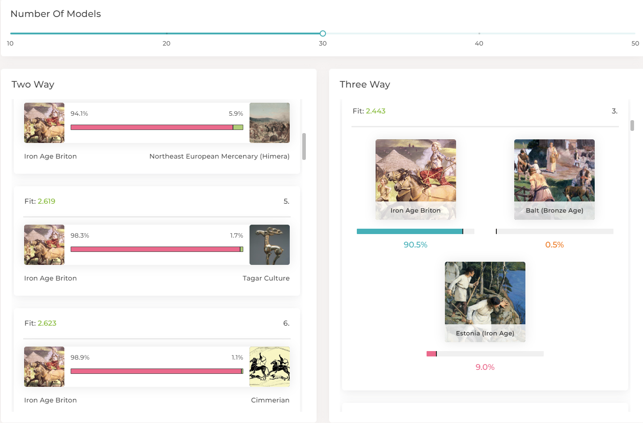Open the Estonia (Iron Age) image card
This screenshot has height=423, width=643.
[485, 302]
